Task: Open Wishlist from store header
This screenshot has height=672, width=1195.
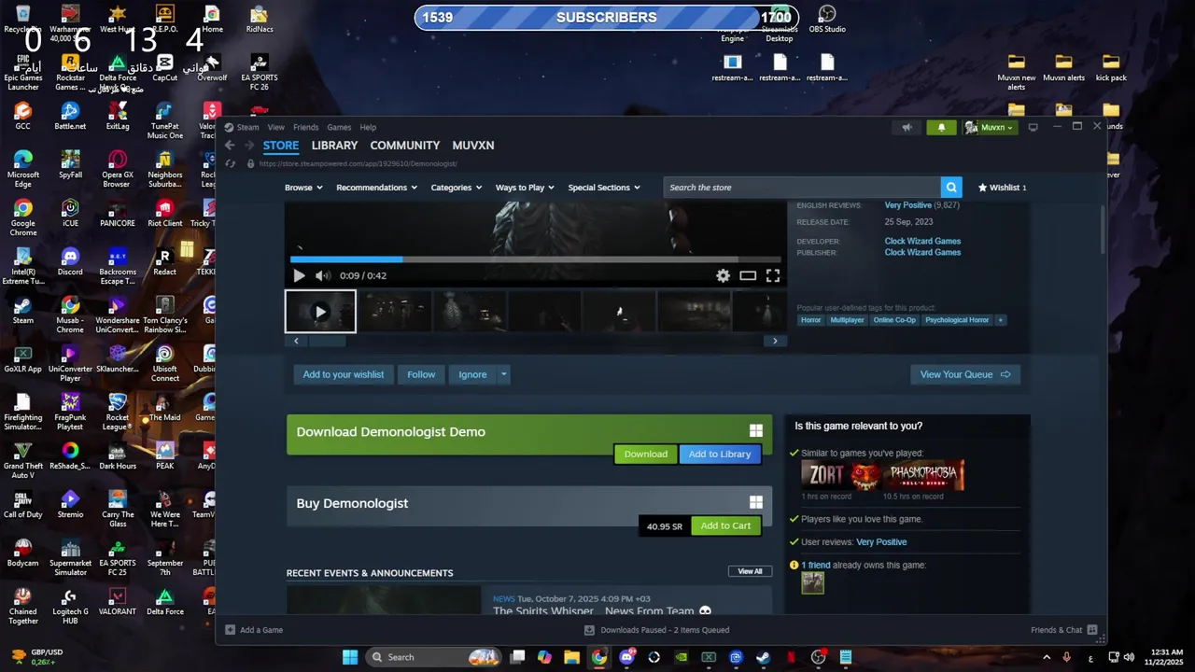Action: [1002, 188]
